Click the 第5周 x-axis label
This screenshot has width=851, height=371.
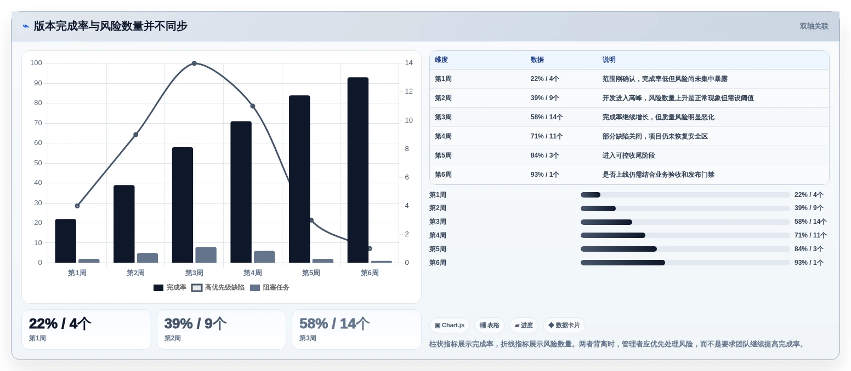pos(311,273)
